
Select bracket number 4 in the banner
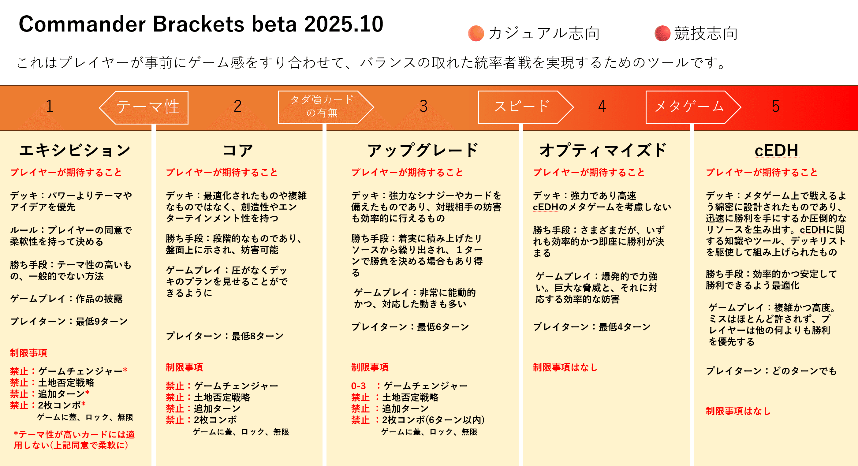[602, 106]
